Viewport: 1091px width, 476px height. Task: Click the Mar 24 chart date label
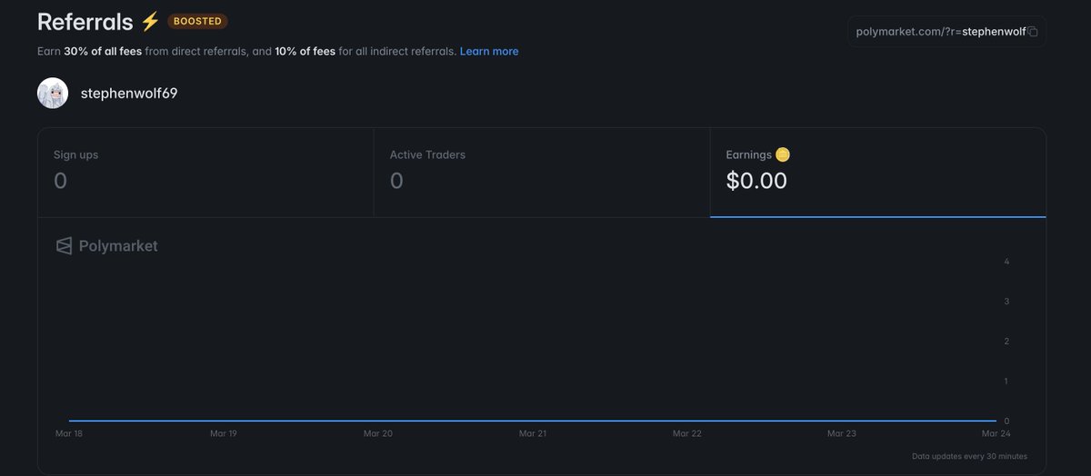[996, 434]
